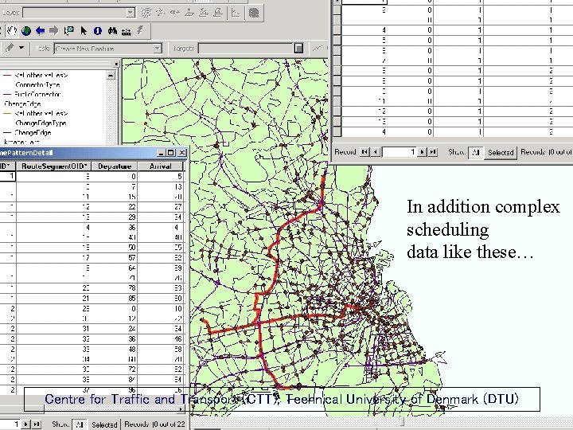Click Departure value 85 in PatternDetail table
The image size is (573, 430).
[x=115, y=298]
